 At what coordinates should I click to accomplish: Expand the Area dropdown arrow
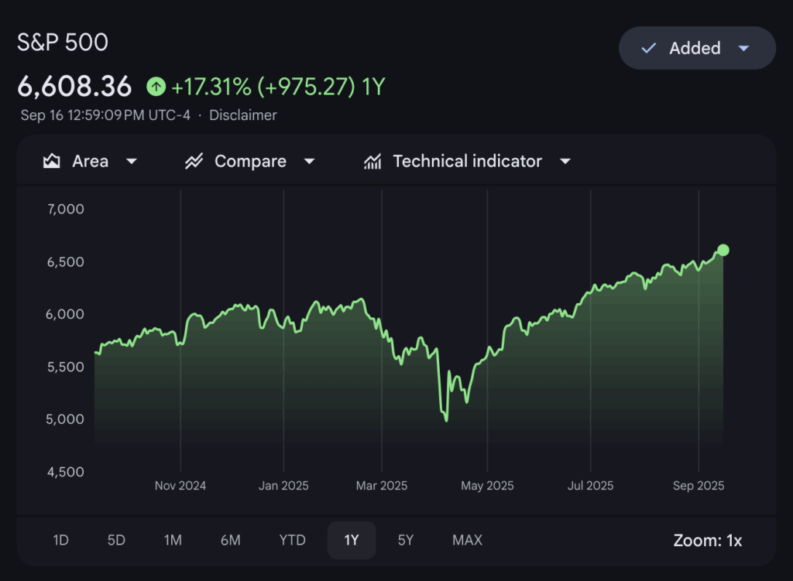[x=132, y=161]
